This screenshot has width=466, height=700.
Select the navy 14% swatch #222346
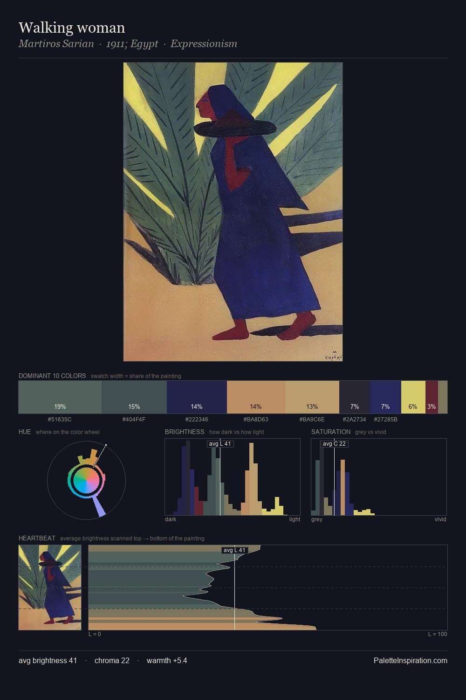tap(197, 397)
